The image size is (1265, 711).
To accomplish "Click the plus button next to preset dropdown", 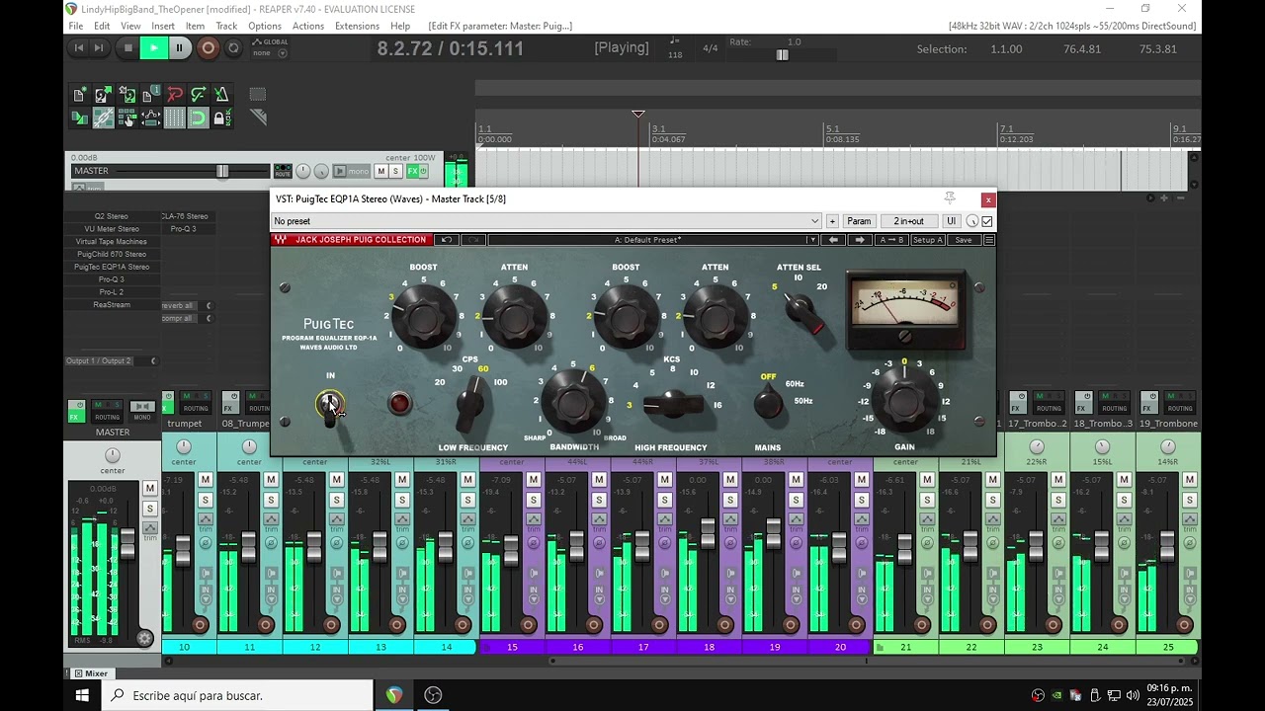I will coord(832,221).
